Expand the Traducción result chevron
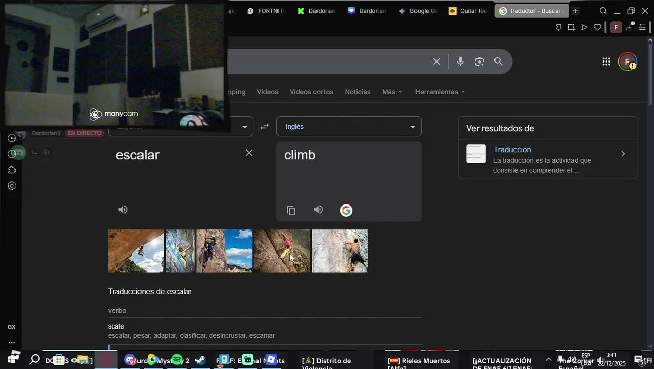Screen dimensions: 654x369 tap(623, 154)
